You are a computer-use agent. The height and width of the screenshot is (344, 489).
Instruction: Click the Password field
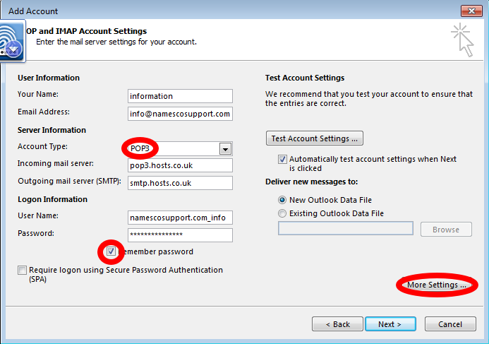pyautogui.click(x=180, y=235)
